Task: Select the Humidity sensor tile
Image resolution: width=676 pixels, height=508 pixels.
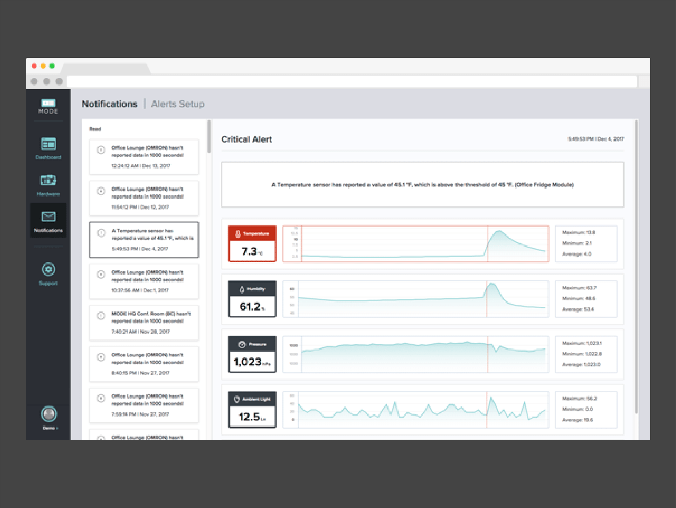Action: (252, 299)
